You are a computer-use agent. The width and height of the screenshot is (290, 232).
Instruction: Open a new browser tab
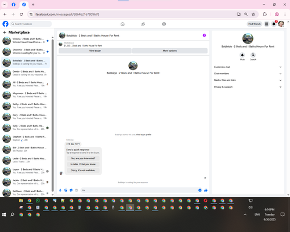point(33,5)
